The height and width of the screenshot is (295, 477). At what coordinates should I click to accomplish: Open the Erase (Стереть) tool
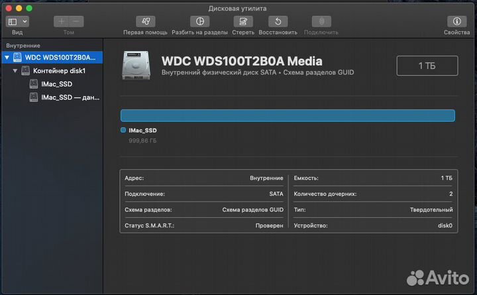pos(243,22)
